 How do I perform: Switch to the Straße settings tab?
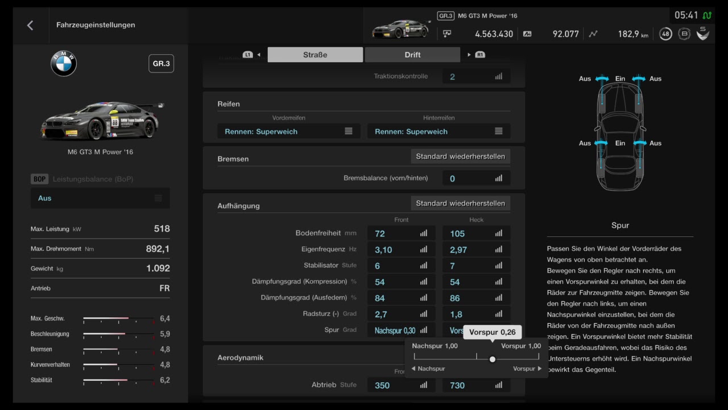coord(315,55)
